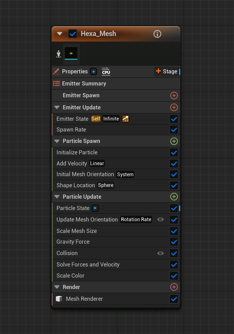The image size is (234, 334).
Task: Collapse the Emitter Update section
Action: [x=57, y=107]
